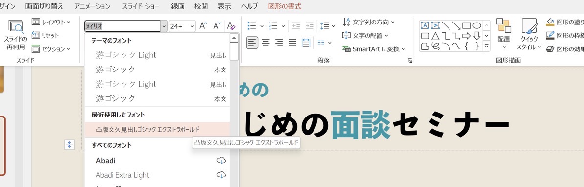Image resolution: width=584 pixels, height=187 pixels.
Task: Choose the Abadi font entry
Action: 157,160
